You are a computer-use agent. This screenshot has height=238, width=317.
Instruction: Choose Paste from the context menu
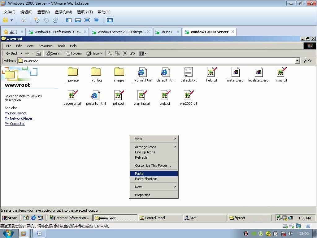(x=154, y=174)
